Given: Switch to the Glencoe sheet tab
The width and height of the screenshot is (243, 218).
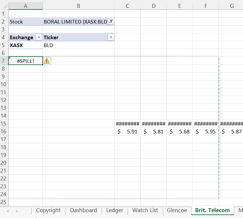Looking at the screenshot, I should (177, 210).
